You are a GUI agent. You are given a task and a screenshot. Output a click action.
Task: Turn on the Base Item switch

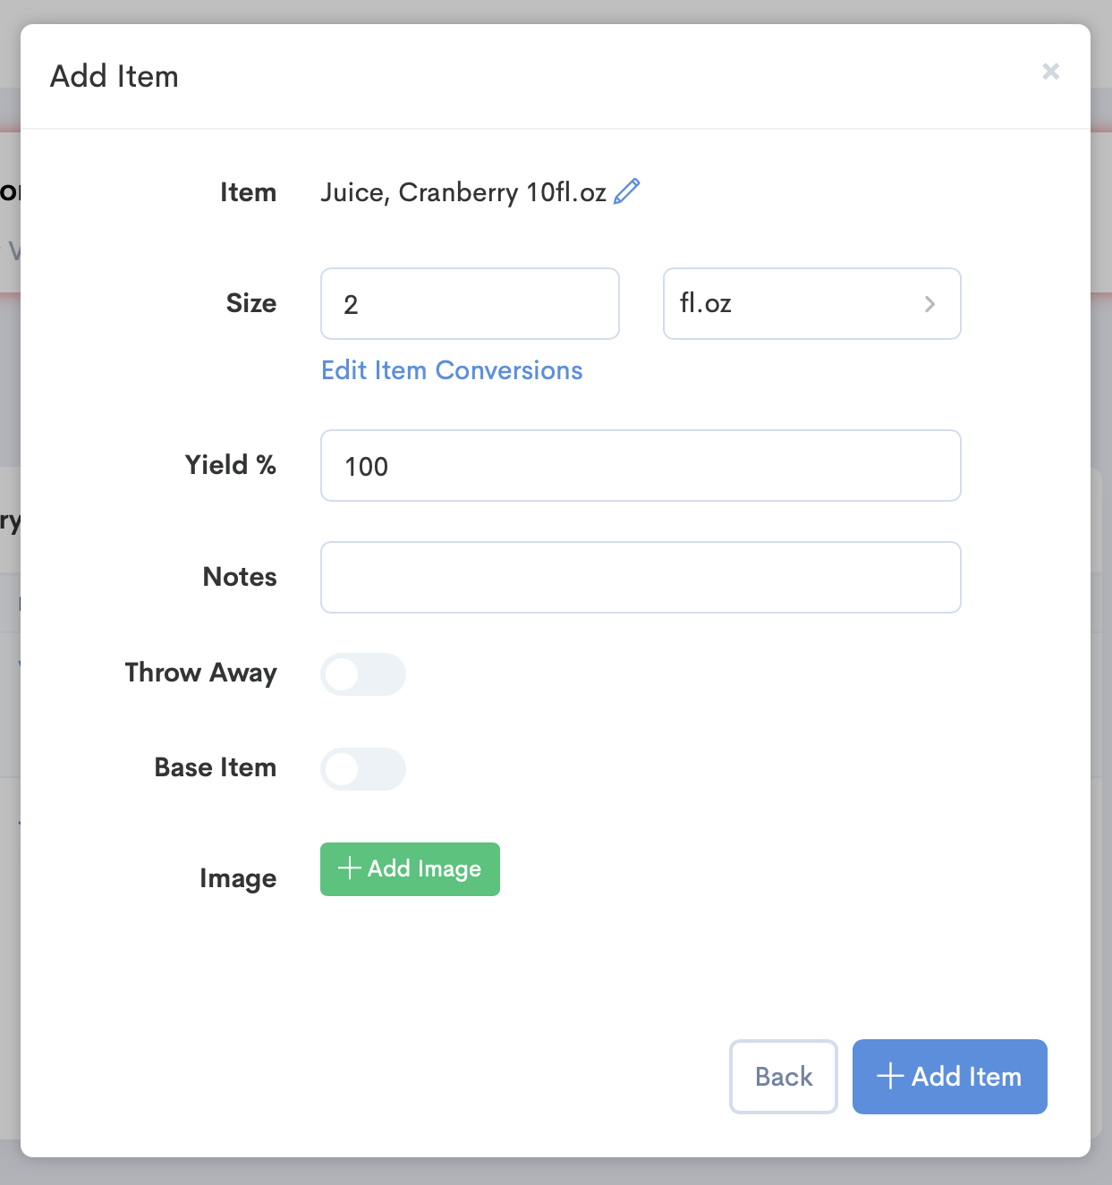pos(363,769)
